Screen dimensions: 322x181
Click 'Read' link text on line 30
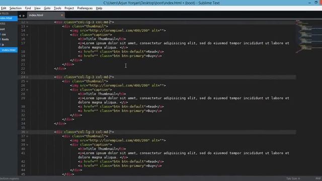click(x=151, y=107)
